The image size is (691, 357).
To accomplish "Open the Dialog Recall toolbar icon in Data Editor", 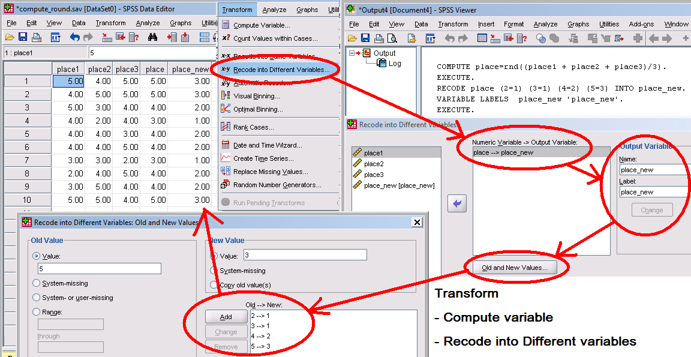I will (x=55, y=37).
